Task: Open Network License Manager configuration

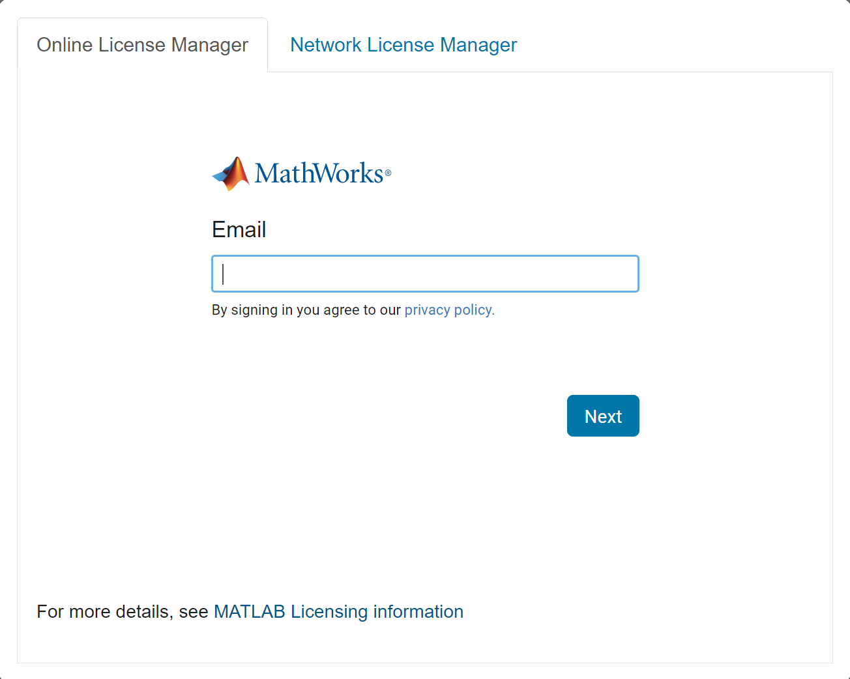Action: coord(403,44)
